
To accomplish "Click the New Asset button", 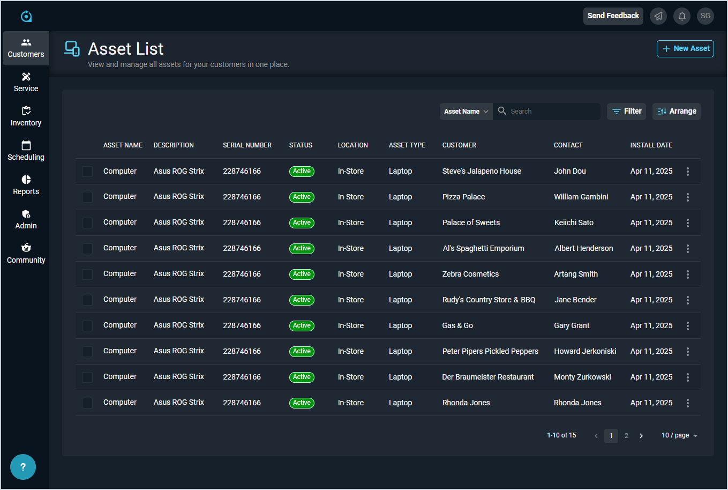I will (x=685, y=49).
